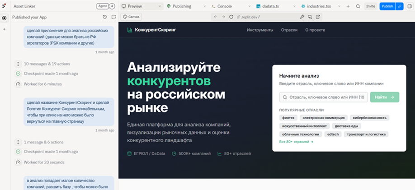
Task: Select облачные технологии tag
Action: (x=301, y=134)
